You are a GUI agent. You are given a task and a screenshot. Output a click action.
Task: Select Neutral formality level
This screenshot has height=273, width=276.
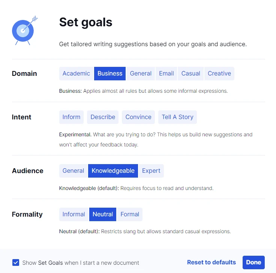point(103,214)
